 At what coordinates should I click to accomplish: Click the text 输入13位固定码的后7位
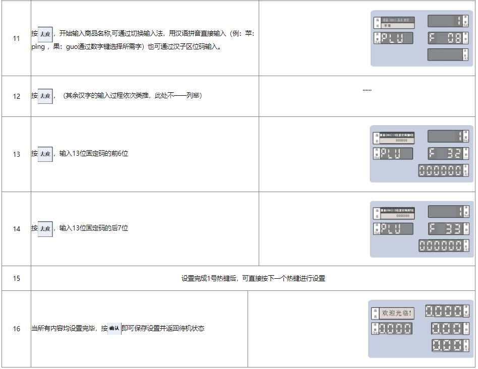(94, 228)
